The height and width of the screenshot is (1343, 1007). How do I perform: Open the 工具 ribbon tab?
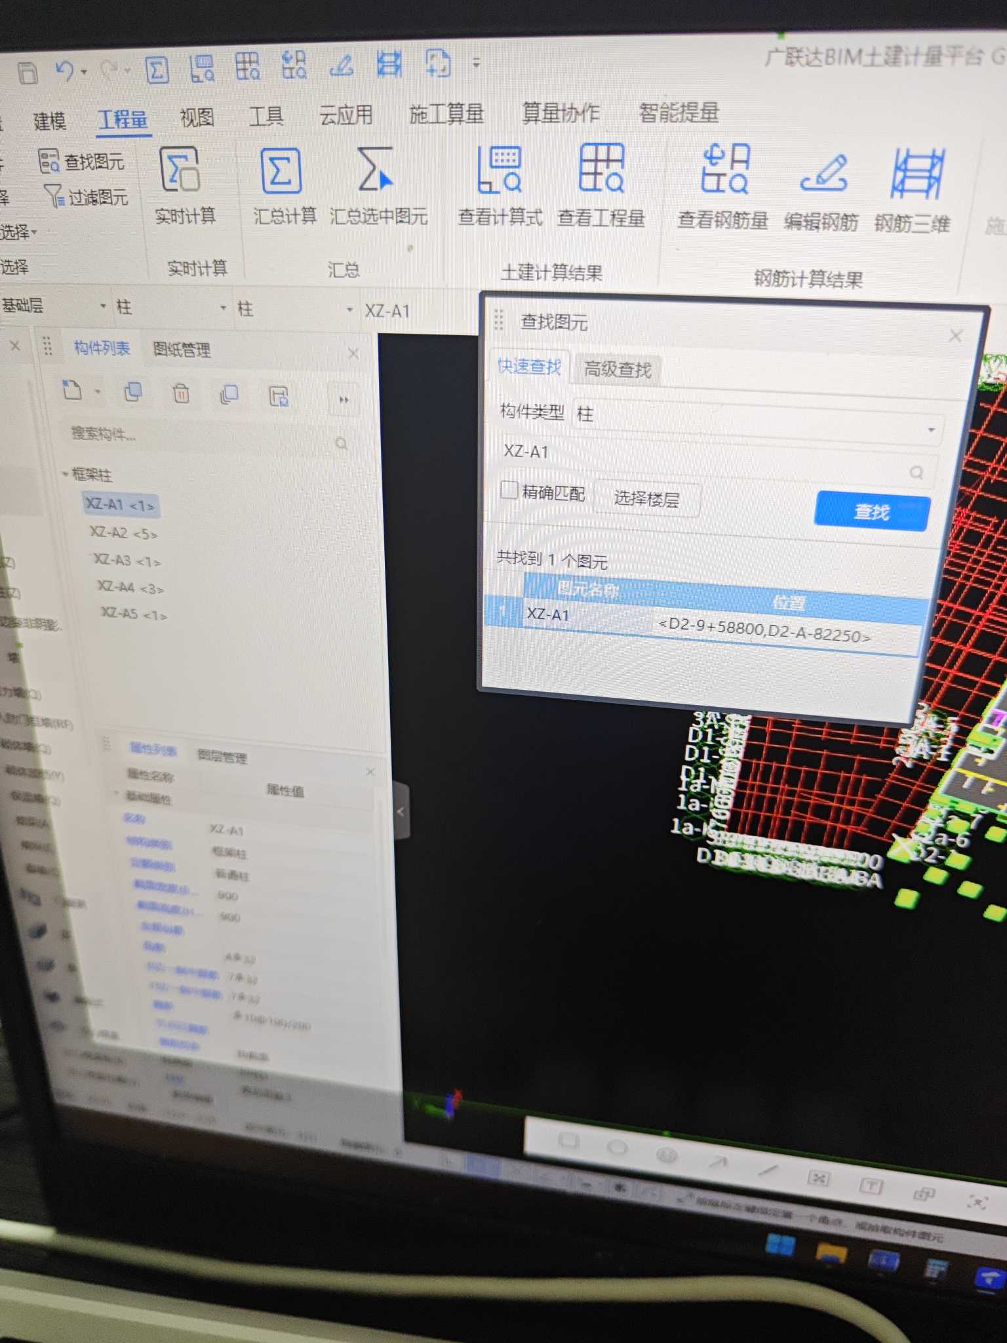[266, 116]
